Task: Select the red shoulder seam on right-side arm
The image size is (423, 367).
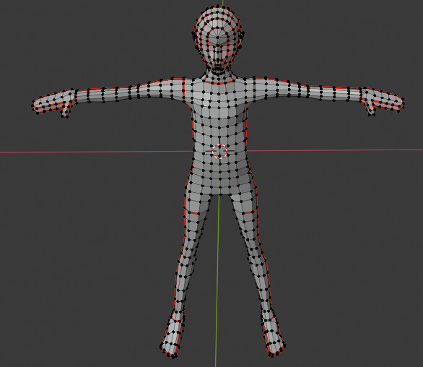Action: pyautogui.click(x=254, y=87)
